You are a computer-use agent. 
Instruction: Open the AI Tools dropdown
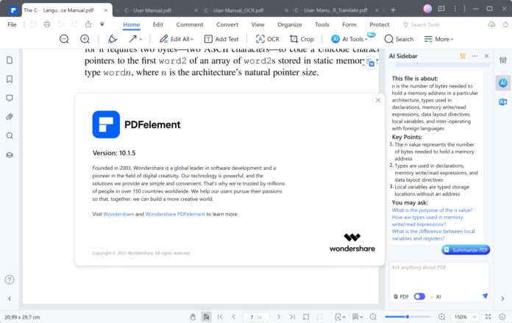(x=349, y=39)
